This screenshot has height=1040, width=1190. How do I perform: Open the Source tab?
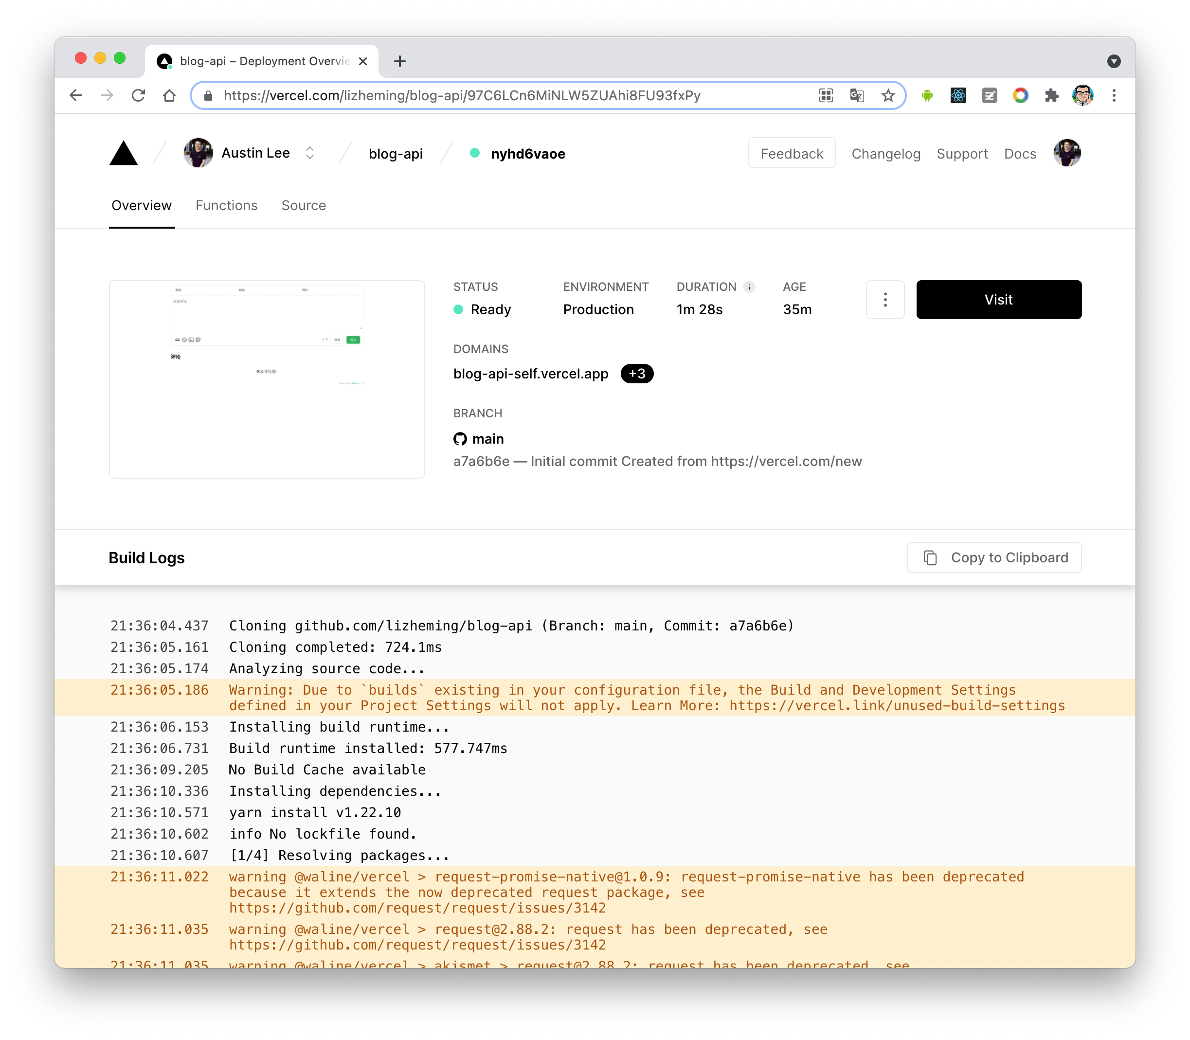(x=304, y=205)
